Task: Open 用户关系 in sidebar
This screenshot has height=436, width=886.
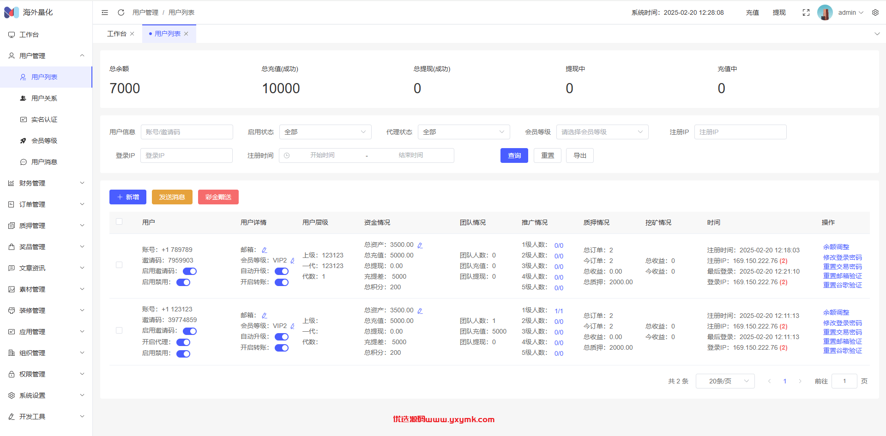Action: click(46, 98)
